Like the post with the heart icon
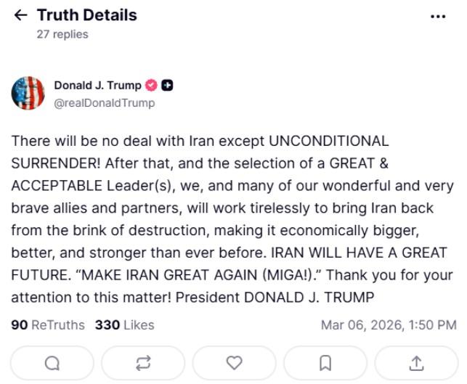467x384 pixels. (x=234, y=362)
